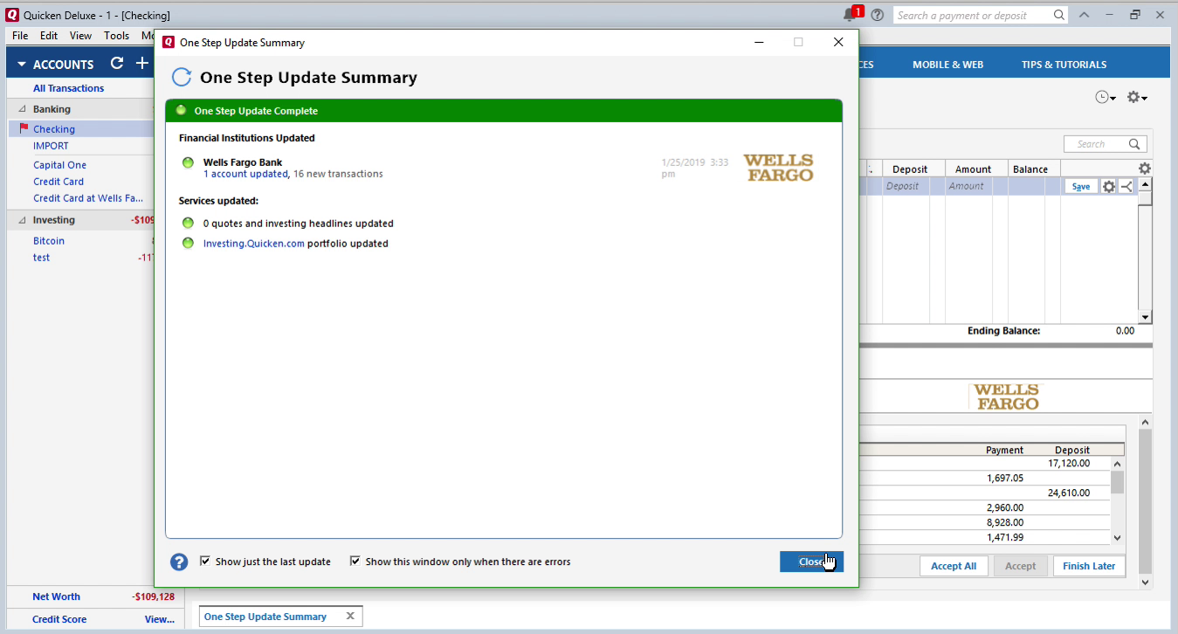Image resolution: width=1178 pixels, height=634 pixels.
Task: Select the Credit Card account
Action: (x=59, y=182)
